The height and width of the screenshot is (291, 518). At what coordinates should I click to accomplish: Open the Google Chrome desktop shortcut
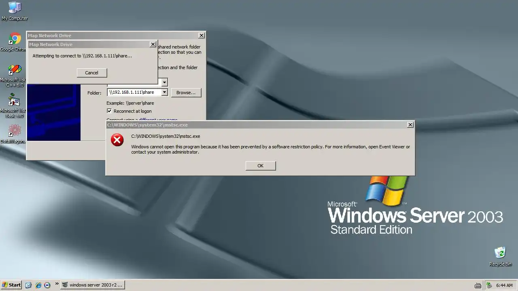pyautogui.click(x=15, y=42)
